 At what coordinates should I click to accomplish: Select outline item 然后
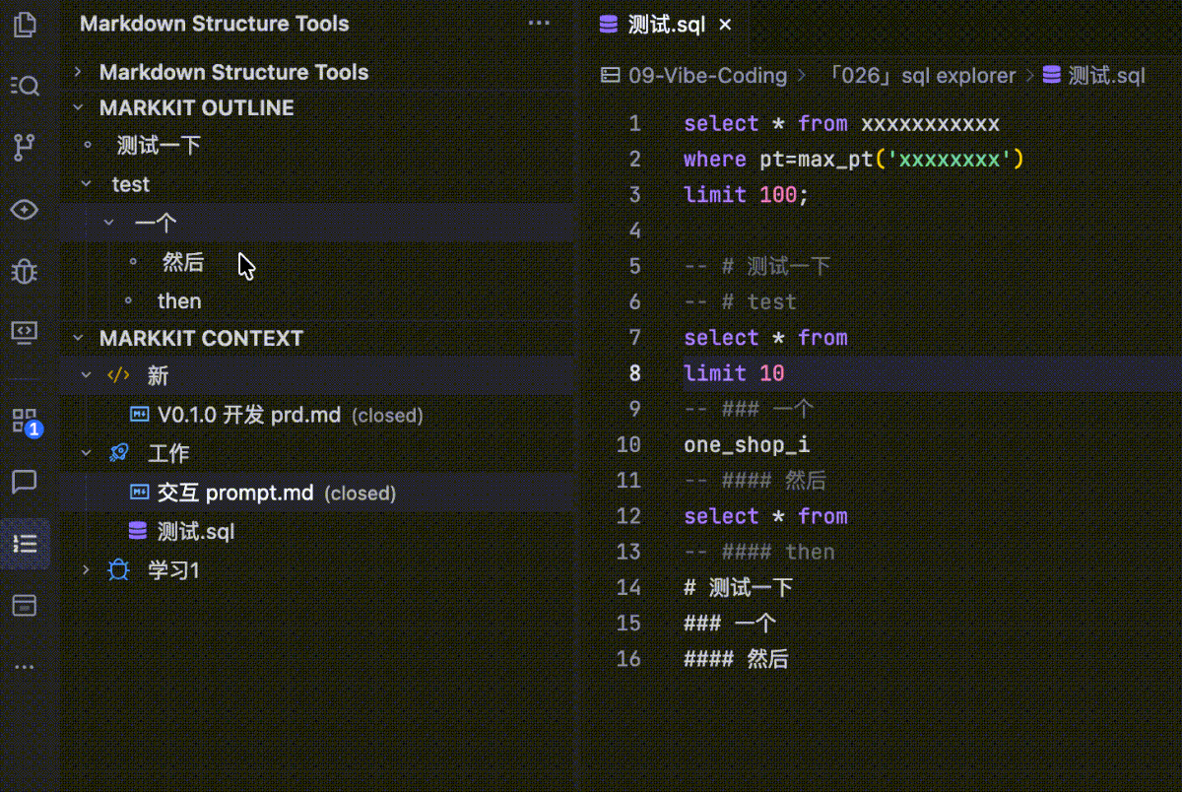(183, 262)
